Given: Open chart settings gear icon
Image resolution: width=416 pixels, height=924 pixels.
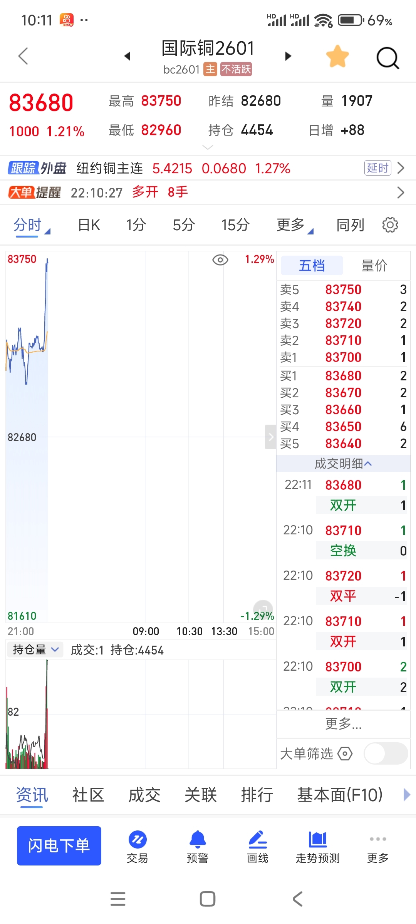Looking at the screenshot, I should point(390,225).
